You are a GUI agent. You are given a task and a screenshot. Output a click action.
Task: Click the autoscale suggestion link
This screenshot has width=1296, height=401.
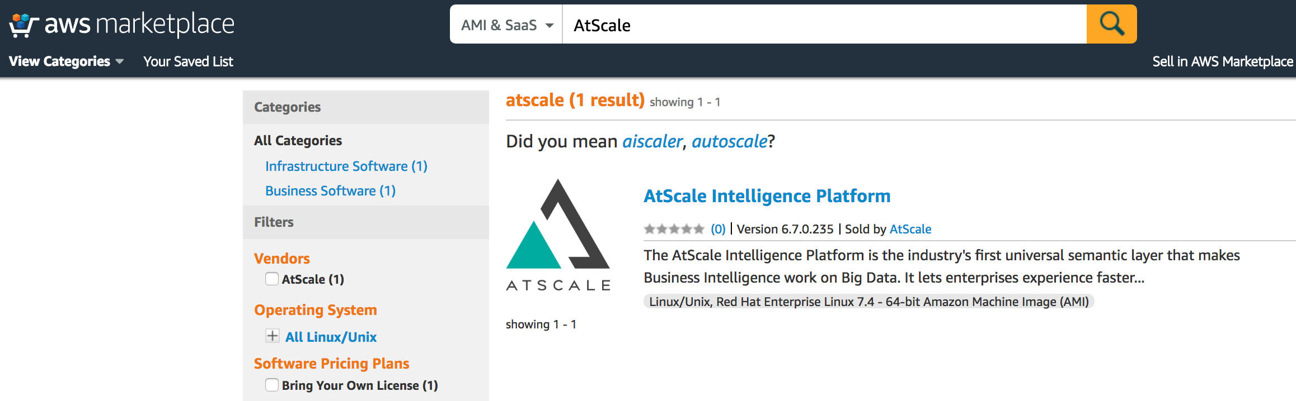click(730, 141)
